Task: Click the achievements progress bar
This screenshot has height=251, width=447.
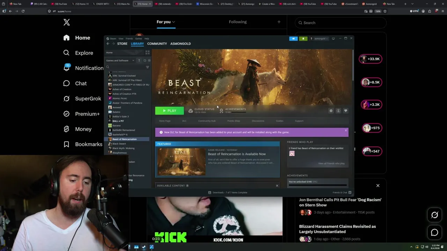Action: pos(318,185)
